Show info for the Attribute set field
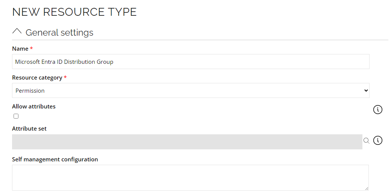This screenshot has height=194, width=391. click(x=377, y=140)
